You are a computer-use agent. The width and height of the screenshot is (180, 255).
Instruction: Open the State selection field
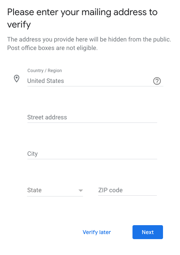55,190
